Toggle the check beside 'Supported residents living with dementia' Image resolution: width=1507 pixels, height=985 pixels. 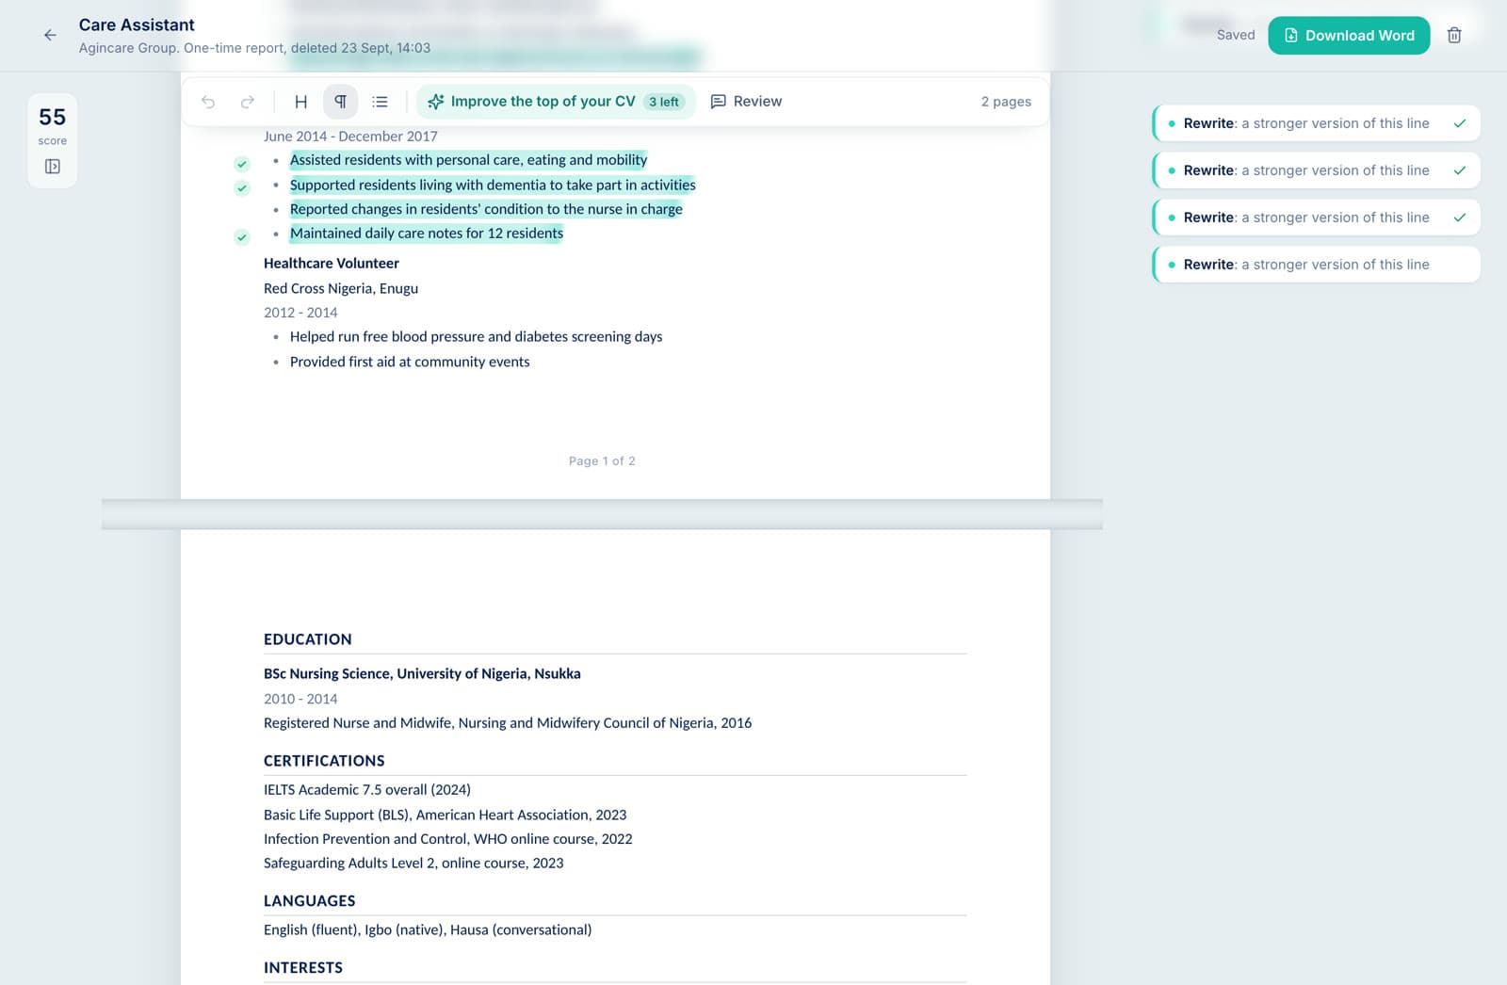coord(242,188)
